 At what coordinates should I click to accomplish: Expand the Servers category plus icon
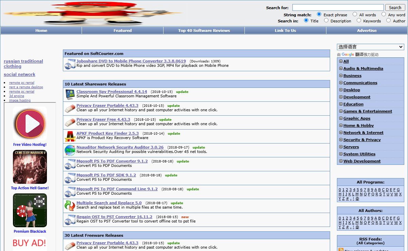tap(341, 147)
